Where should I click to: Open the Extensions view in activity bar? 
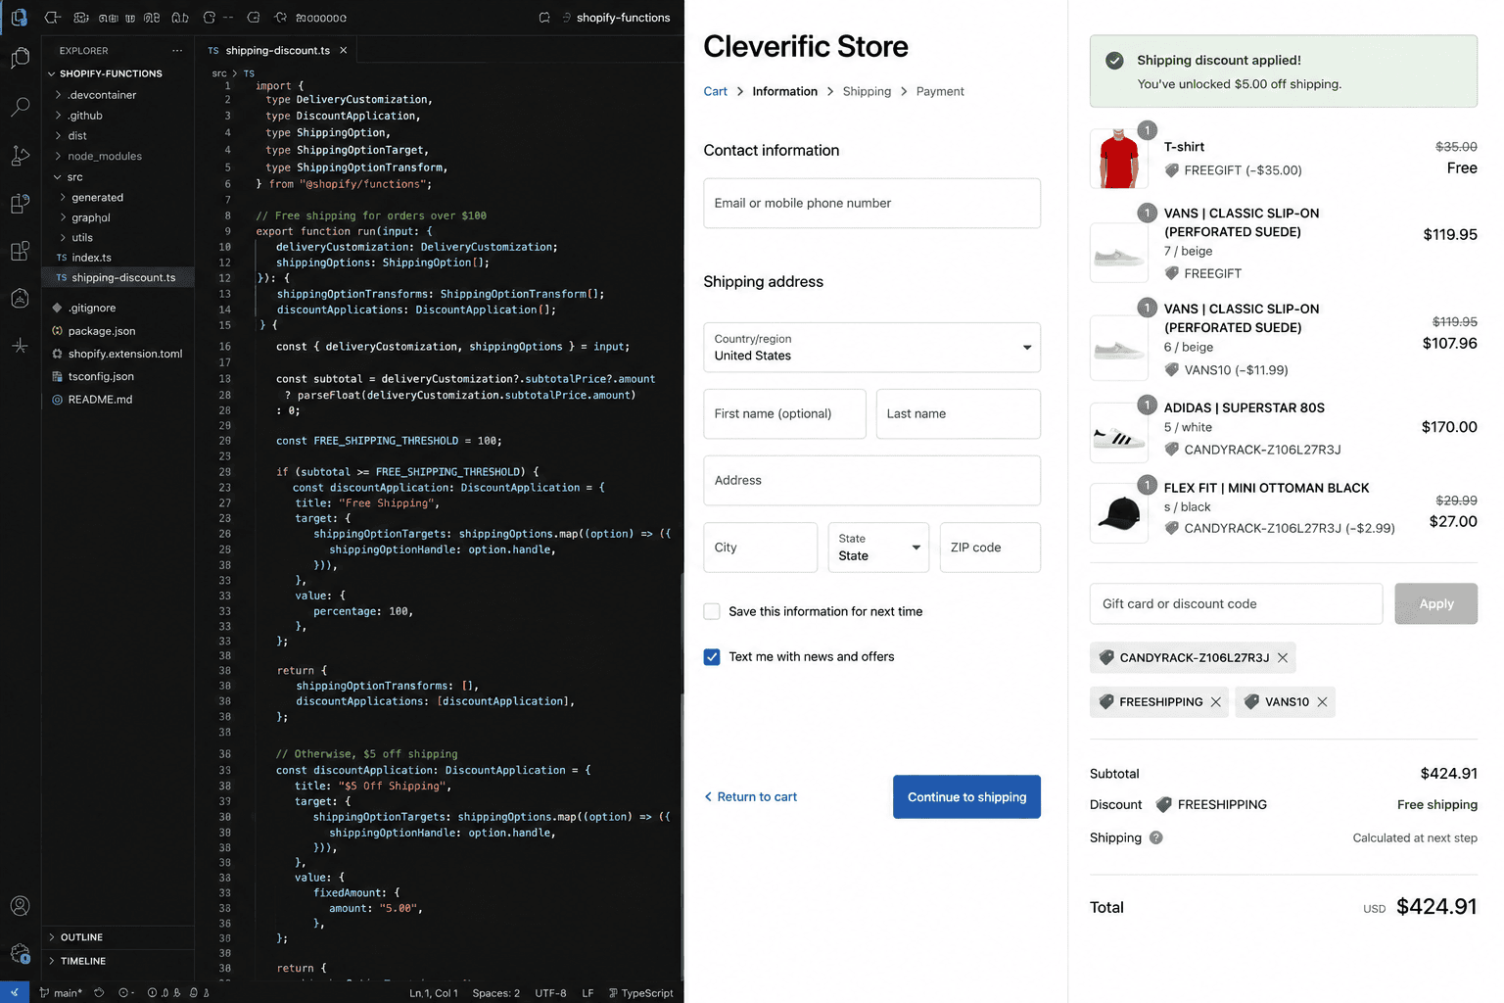20,251
